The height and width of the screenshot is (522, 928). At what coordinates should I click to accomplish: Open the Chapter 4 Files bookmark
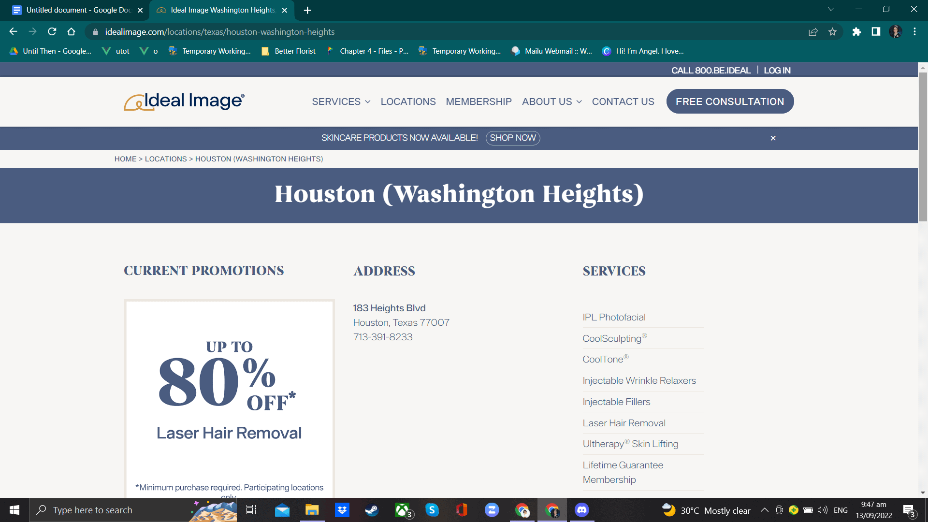tap(368, 51)
